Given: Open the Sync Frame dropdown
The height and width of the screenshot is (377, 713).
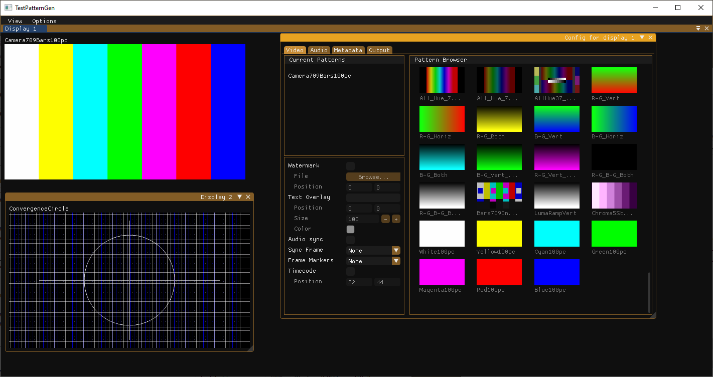Looking at the screenshot, I should pyautogui.click(x=373, y=250).
